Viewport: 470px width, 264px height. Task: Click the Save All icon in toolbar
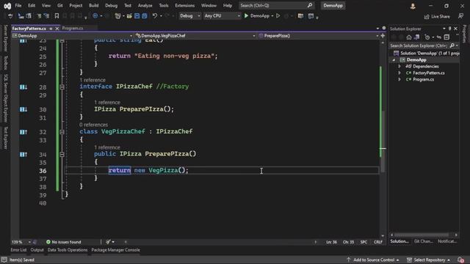point(145,16)
